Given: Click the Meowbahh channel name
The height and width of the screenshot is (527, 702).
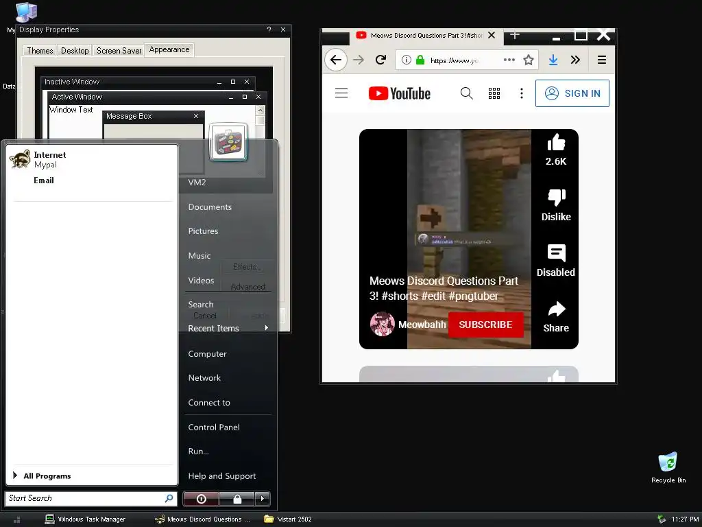Looking at the screenshot, I should (422, 325).
